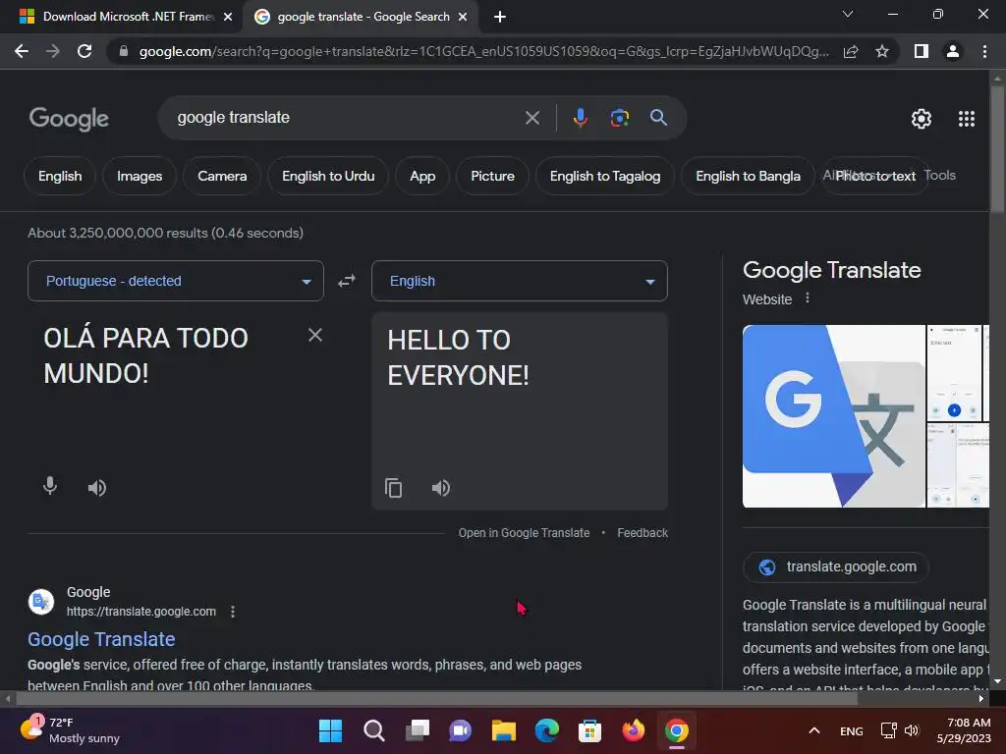Open the weather widget showing 72°F
This screenshot has width=1006, height=754.
pyautogui.click(x=70, y=730)
